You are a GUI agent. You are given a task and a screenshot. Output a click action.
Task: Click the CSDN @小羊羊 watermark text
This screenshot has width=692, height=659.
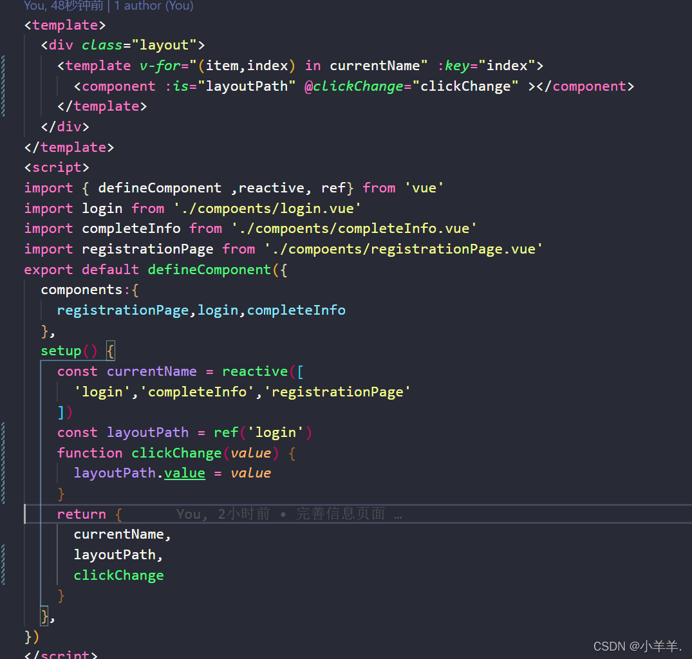636,646
